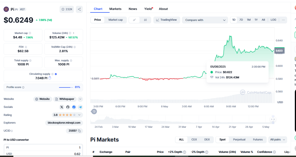Select All chart range

coord(263,20)
